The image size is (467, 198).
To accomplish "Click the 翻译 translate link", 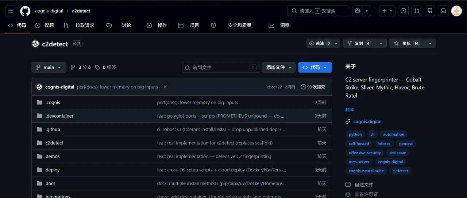I will click(350, 110).
